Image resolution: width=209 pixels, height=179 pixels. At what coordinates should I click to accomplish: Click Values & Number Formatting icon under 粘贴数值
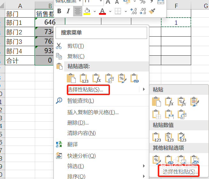click(169, 137)
